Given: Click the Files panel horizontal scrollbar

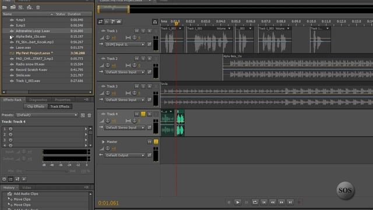Looking at the screenshot, I should (47, 92).
